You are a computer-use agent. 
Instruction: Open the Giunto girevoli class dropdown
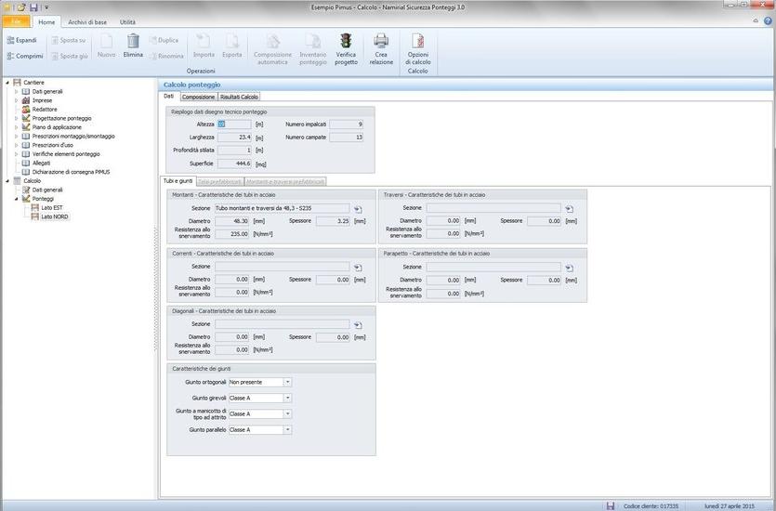(x=288, y=398)
